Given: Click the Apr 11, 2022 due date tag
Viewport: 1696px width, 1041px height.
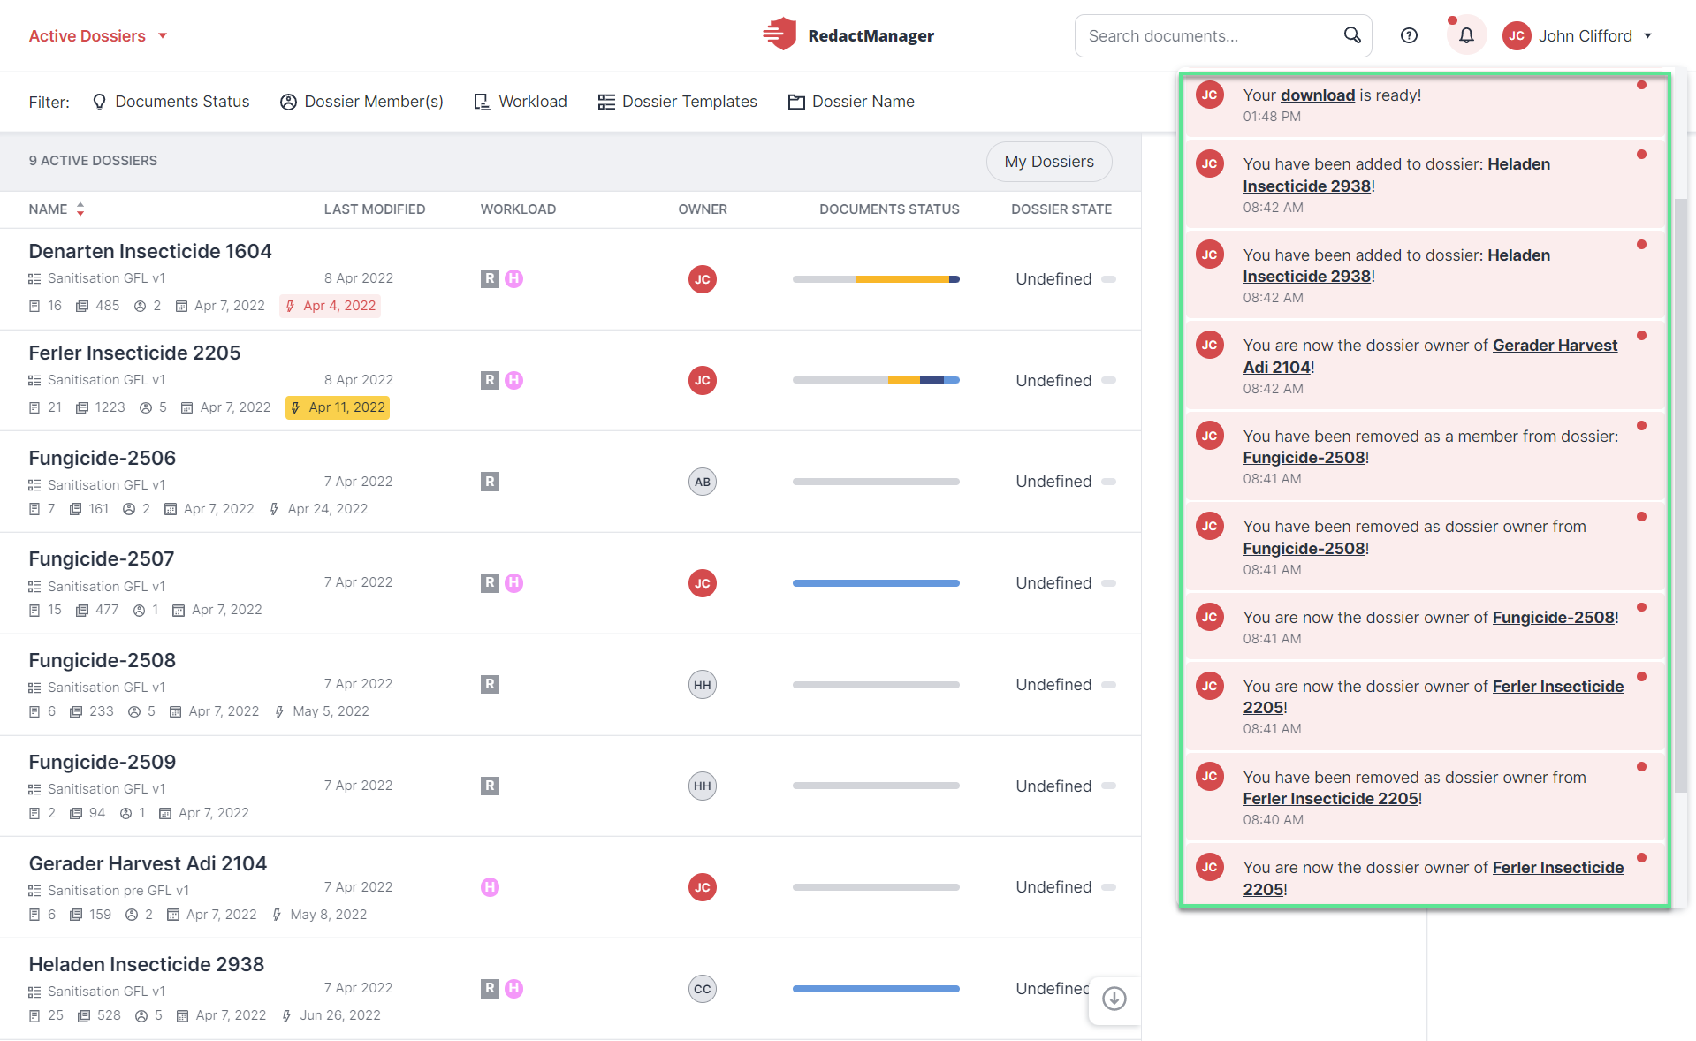Looking at the screenshot, I should pos(338,407).
